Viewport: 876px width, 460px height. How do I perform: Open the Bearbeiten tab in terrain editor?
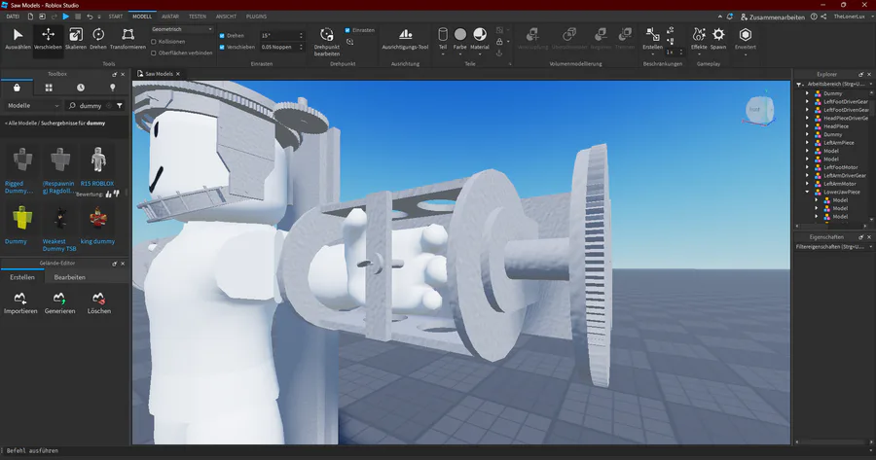click(68, 277)
